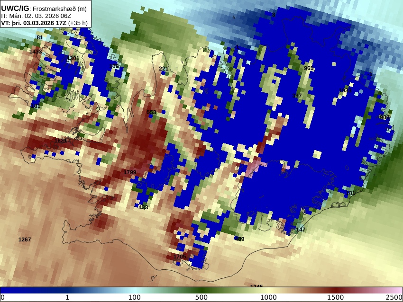Click the map value 1033
Image resolution: width=403 pixels, height=302 pixels.
(x=345, y=90)
